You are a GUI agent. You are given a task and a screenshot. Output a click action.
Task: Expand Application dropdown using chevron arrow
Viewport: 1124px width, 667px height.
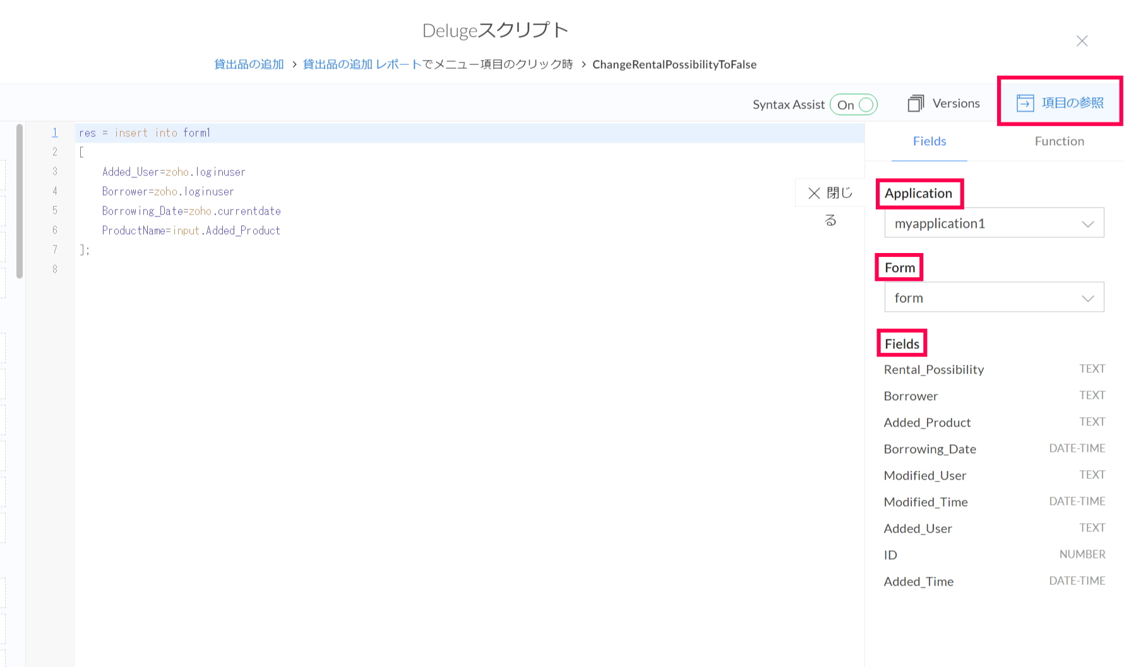pos(1087,224)
